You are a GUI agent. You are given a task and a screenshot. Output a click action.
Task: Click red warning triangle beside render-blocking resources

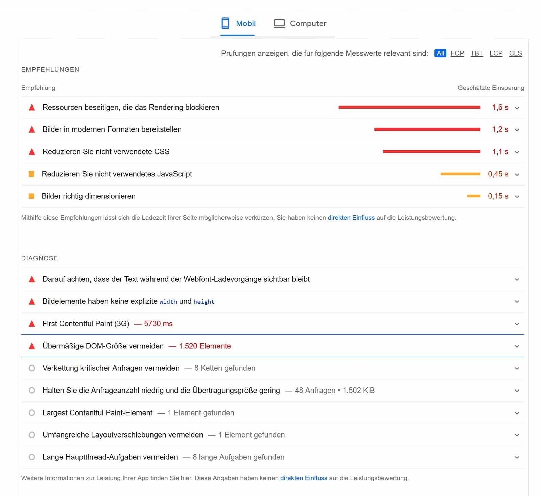coord(32,108)
